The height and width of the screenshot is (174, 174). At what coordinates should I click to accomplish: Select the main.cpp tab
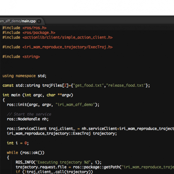(21, 21)
